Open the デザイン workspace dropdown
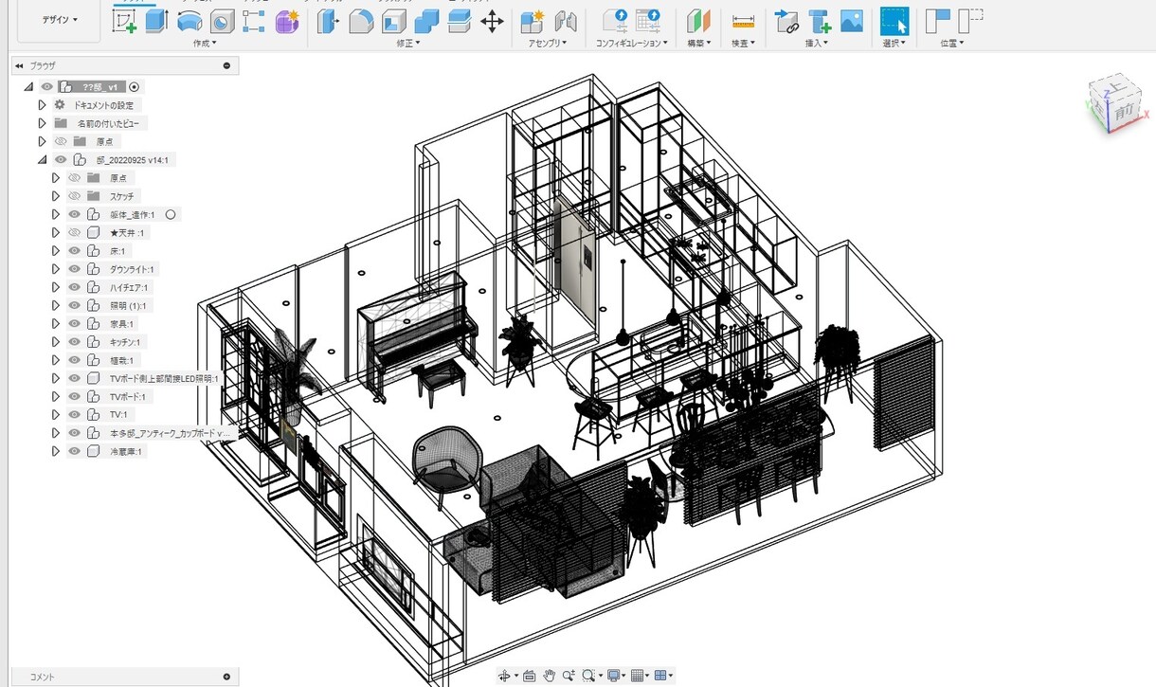This screenshot has height=687, width=1156. point(59,20)
